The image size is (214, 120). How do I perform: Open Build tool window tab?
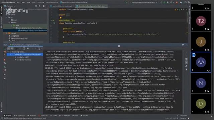(75, 115)
